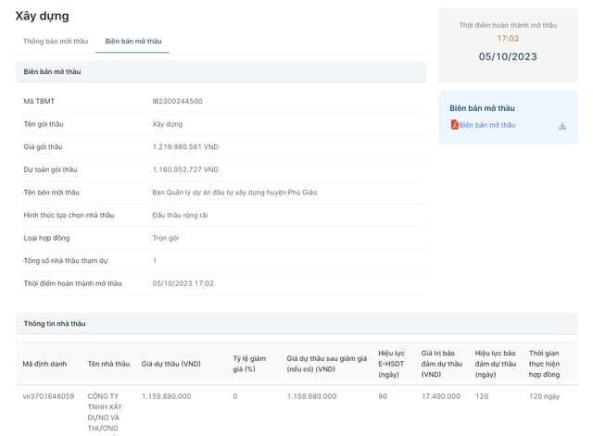
Task: Click the Dự toán gói thầu value 1.160.952.727 VND
Action: [185, 169]
